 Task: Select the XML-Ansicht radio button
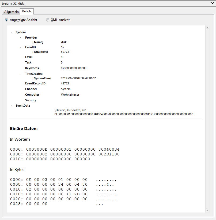coord(48,20)
